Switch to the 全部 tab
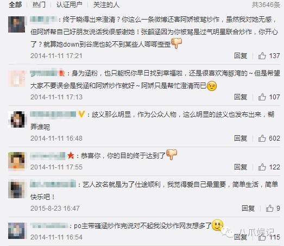Image resolution: width=284 pixels, height=246 pixels. click(15, 5)
